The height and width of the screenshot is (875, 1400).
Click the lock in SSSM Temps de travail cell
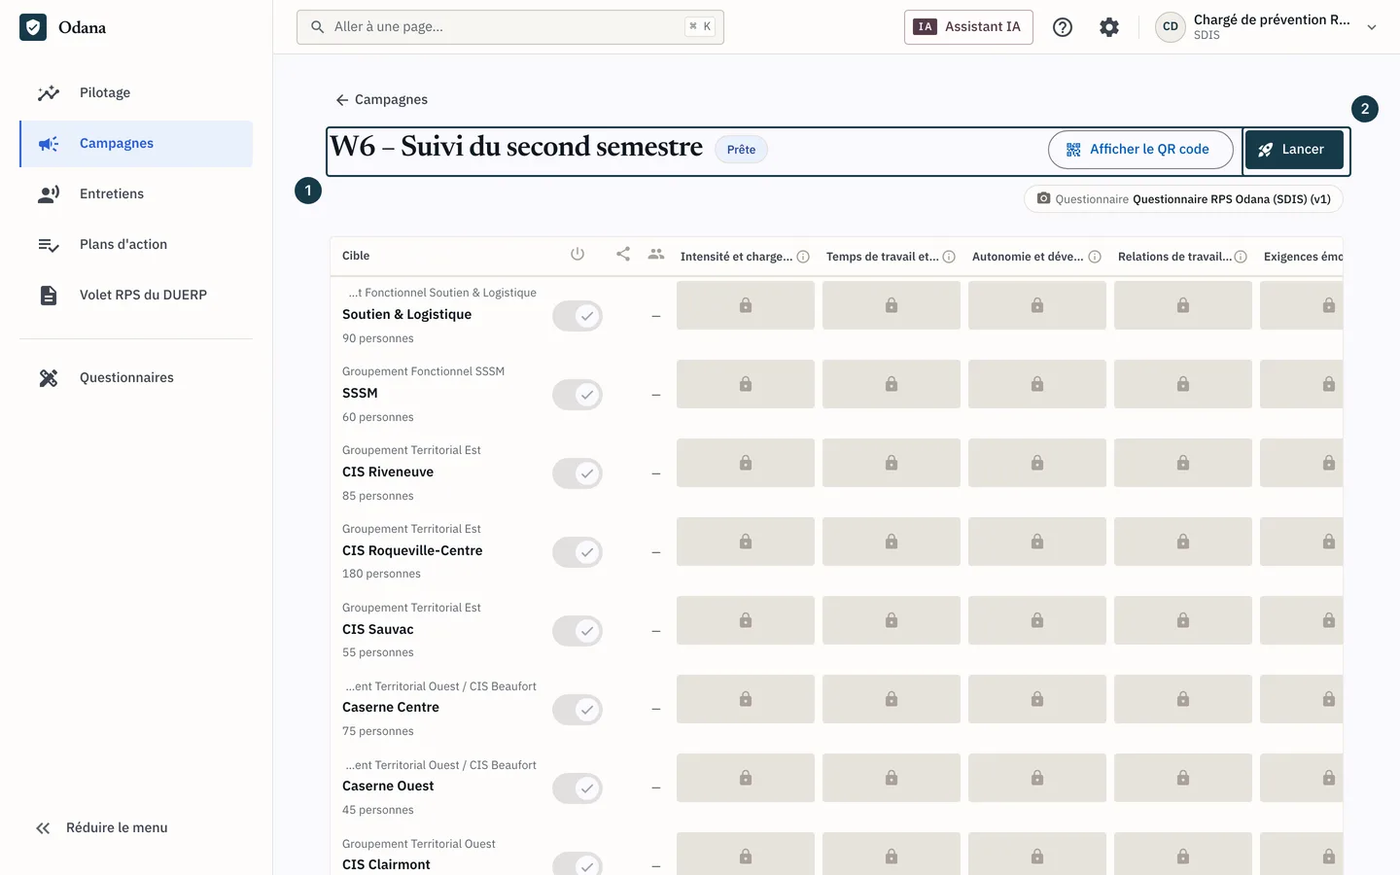[x=892, y=384]
